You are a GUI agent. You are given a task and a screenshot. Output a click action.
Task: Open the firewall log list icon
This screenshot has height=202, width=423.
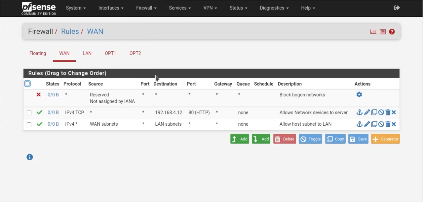(382, 32)
